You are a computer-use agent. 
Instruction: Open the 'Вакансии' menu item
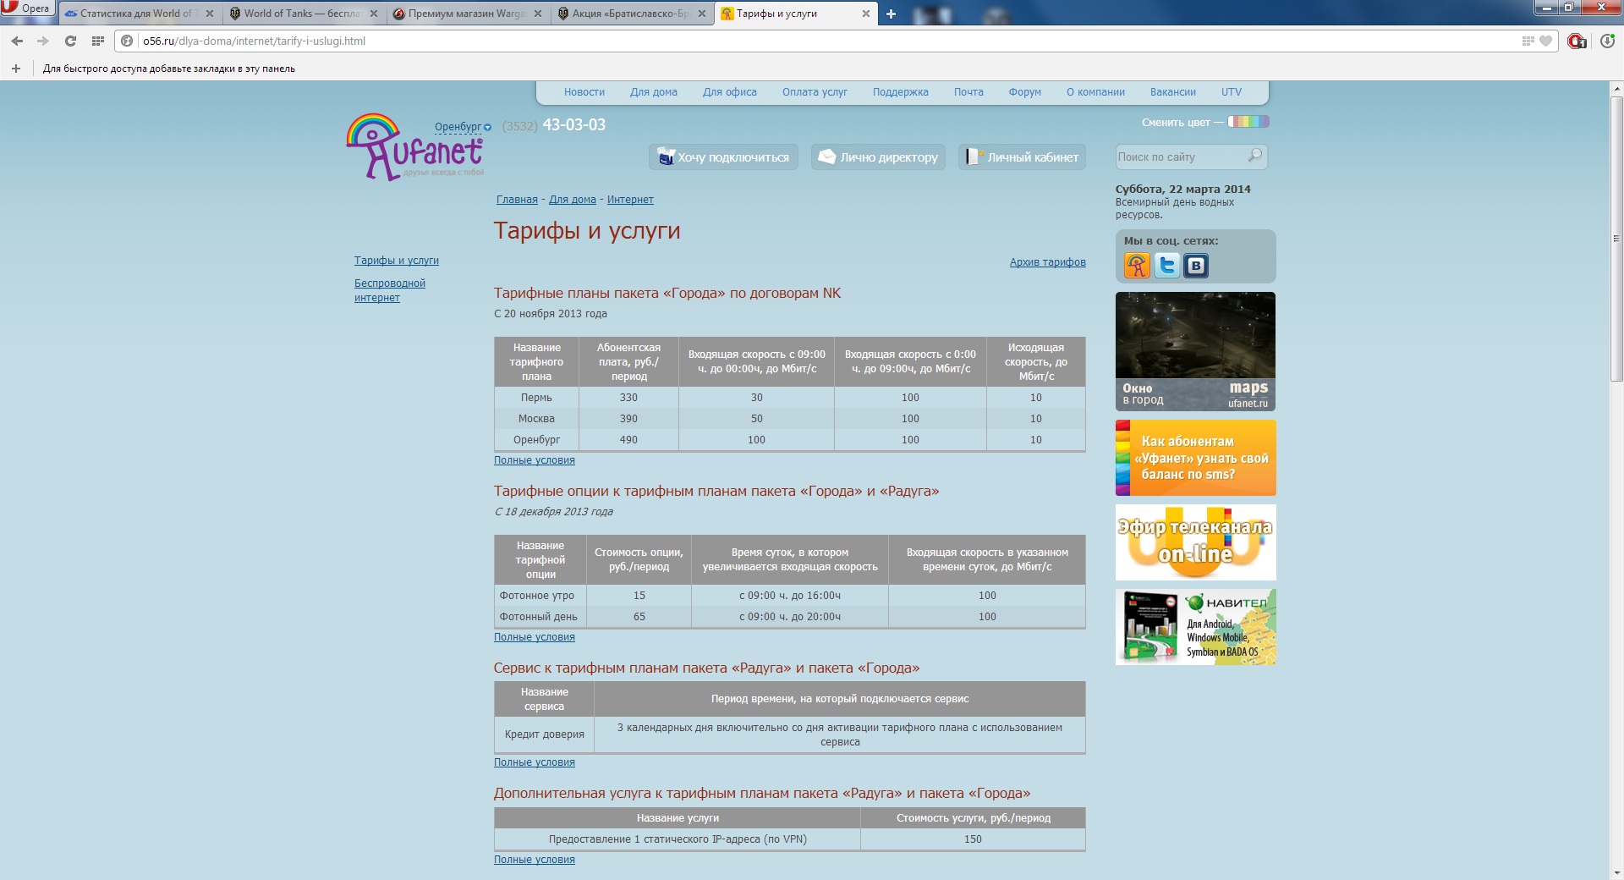click(x=1172, y=92)
